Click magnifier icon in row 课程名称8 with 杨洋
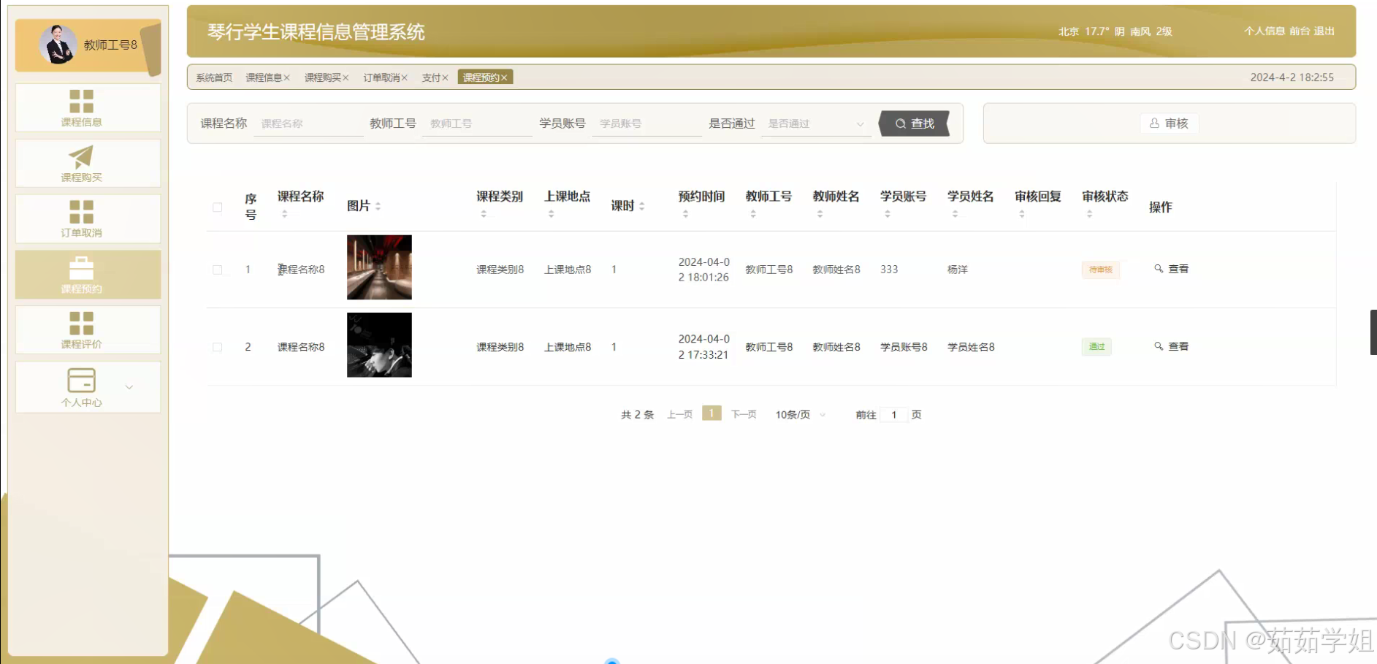The height and width of the screenshot is (664, 1377). coord(1159,269)
